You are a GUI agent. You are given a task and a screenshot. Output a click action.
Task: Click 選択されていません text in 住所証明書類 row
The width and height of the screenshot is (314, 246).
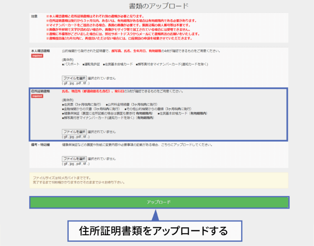(x=102, y=132)
